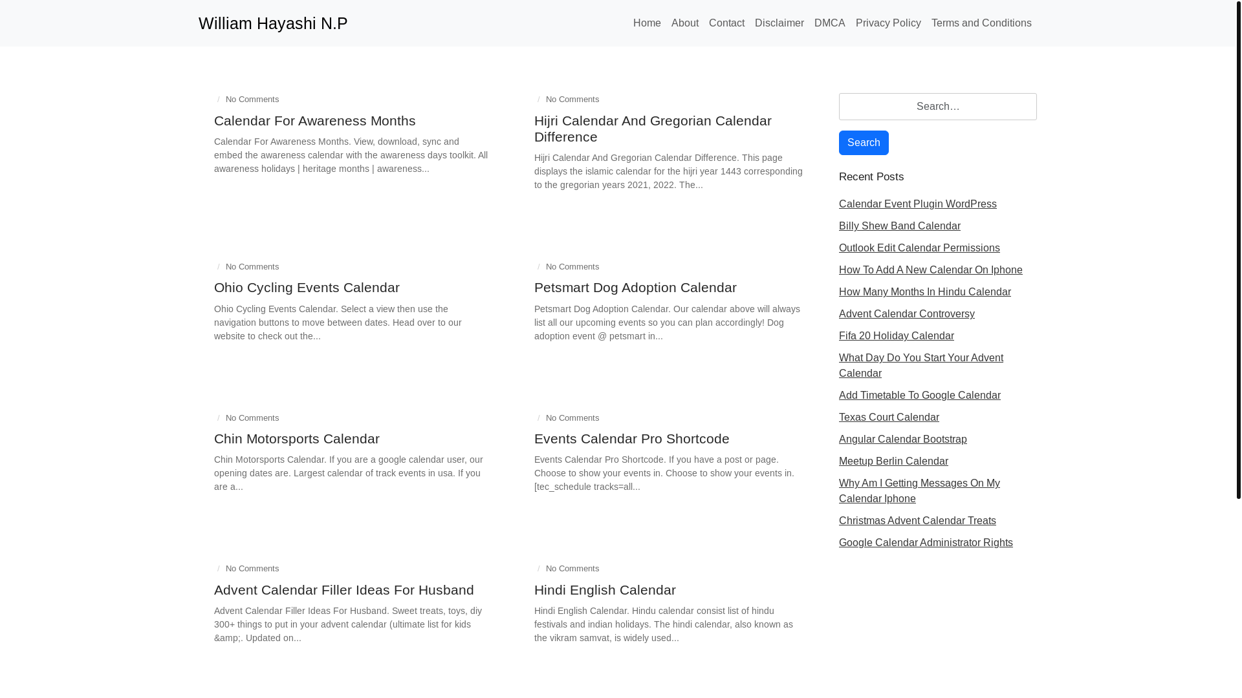The width and height of the screenshot is (1242, 698).
Task: Open recent post Google Calendar Administrator Rights
Action: [926, 543]
